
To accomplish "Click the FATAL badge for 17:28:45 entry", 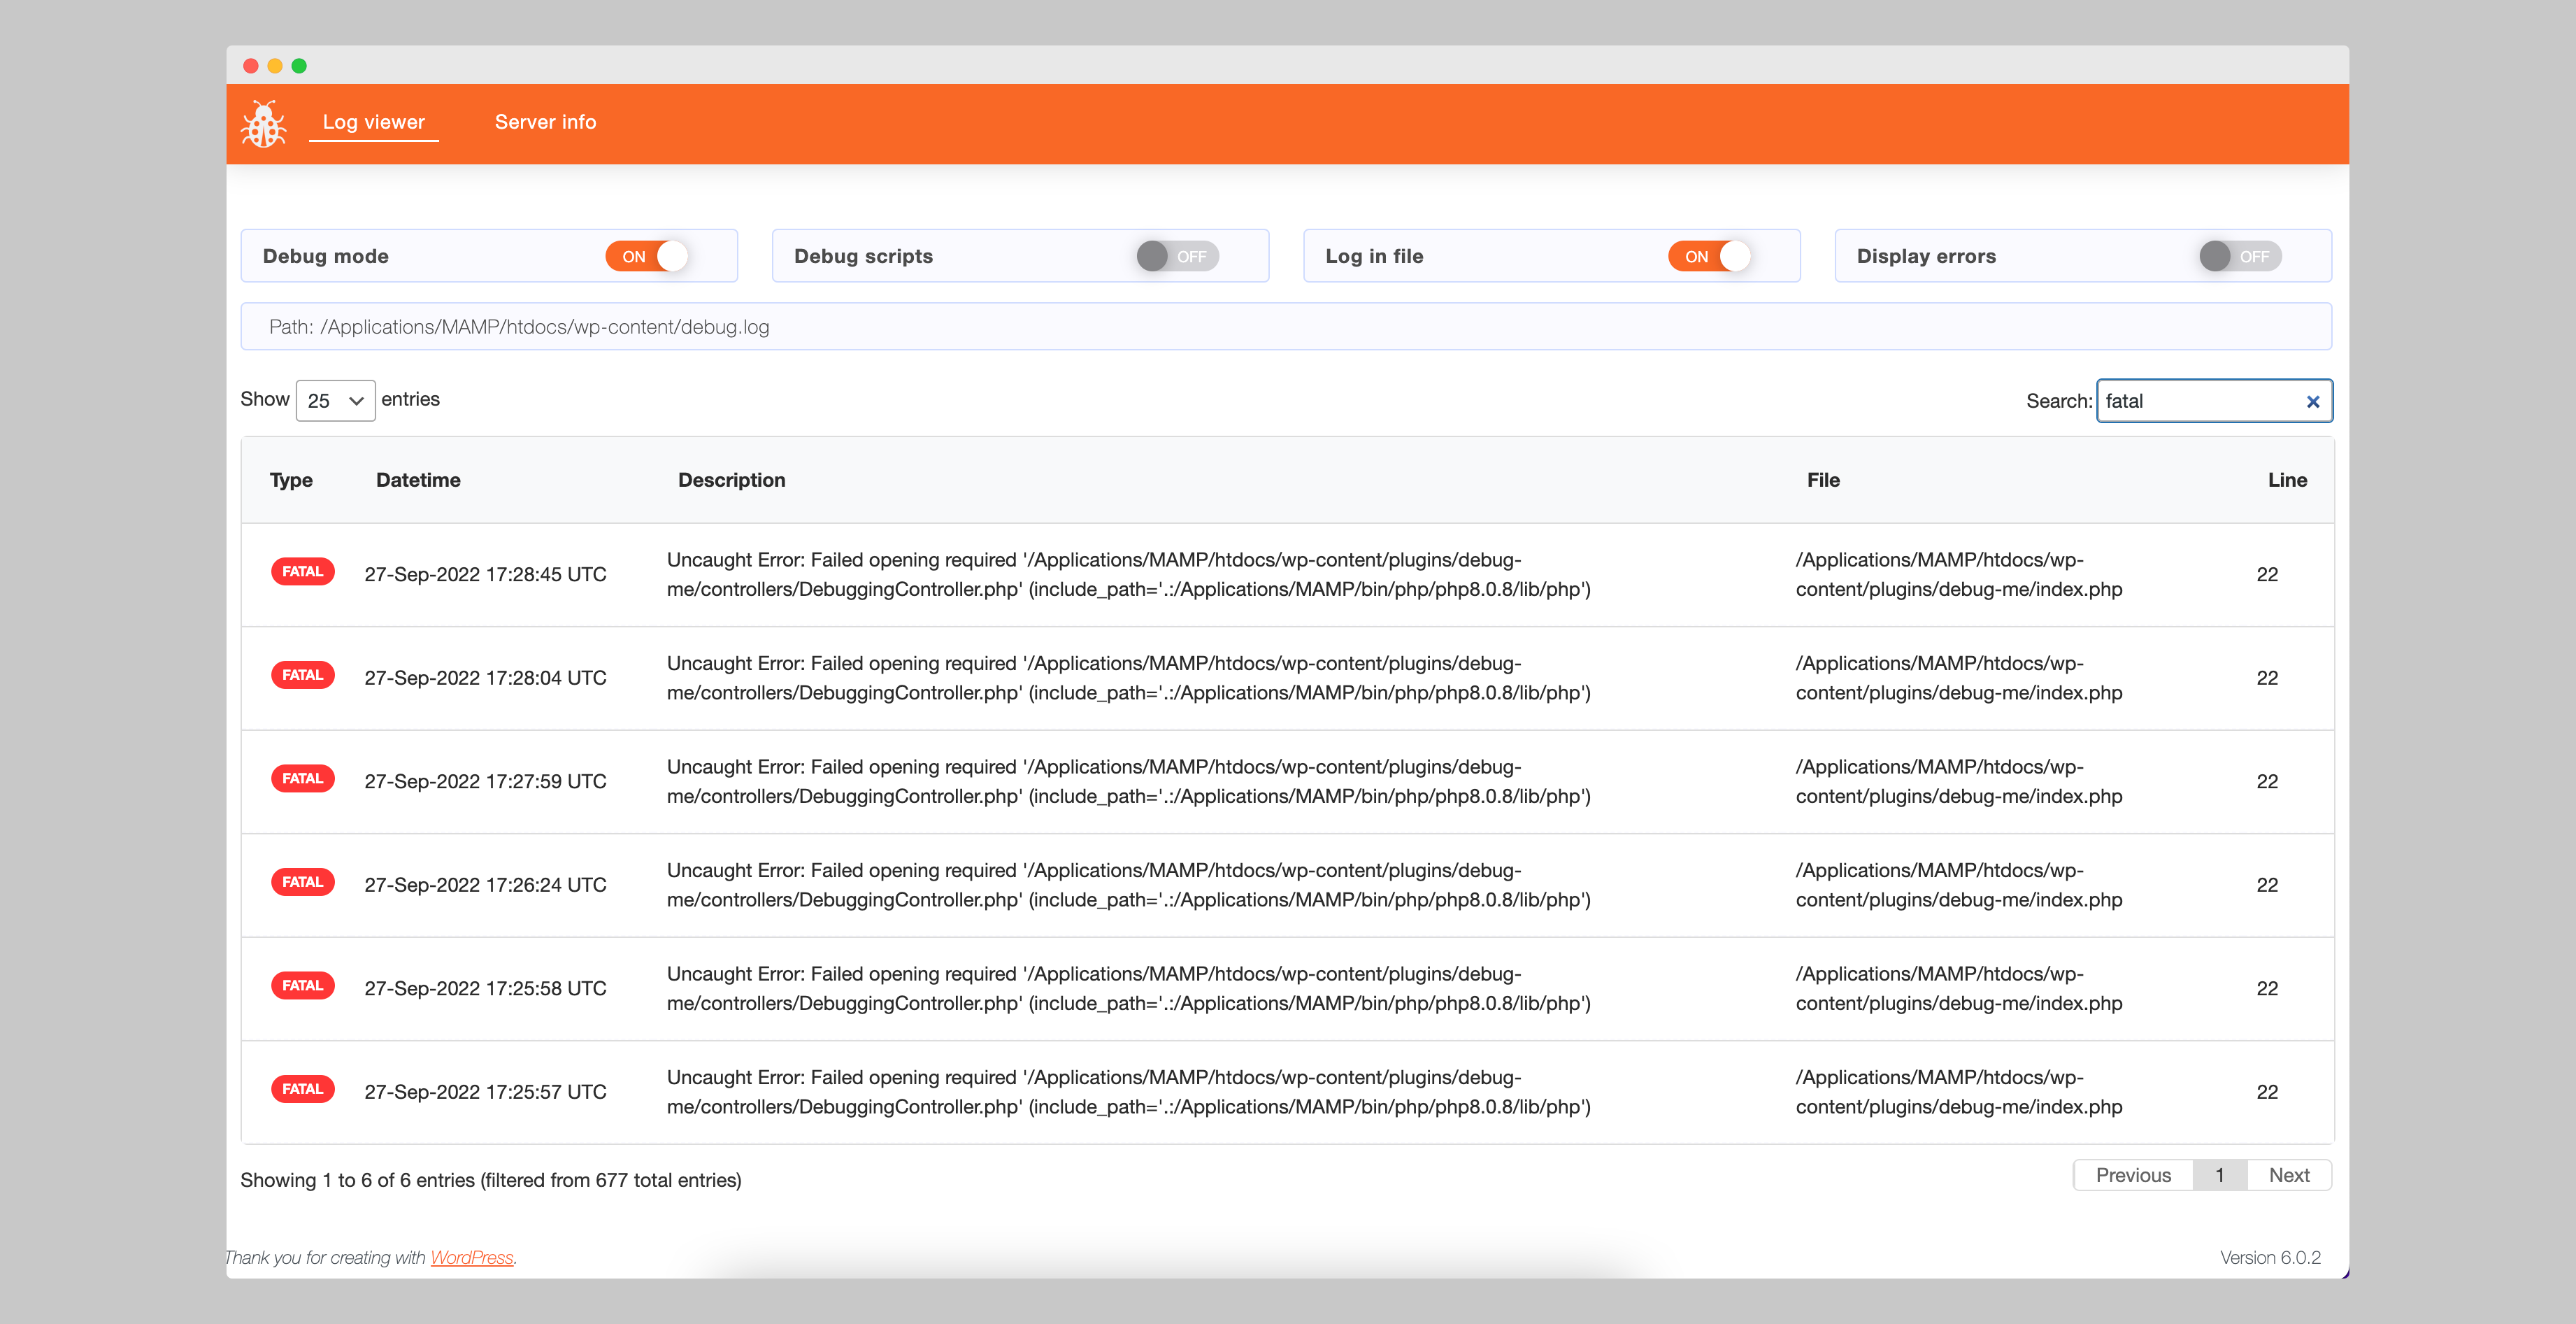I will [x=302, y=572].
